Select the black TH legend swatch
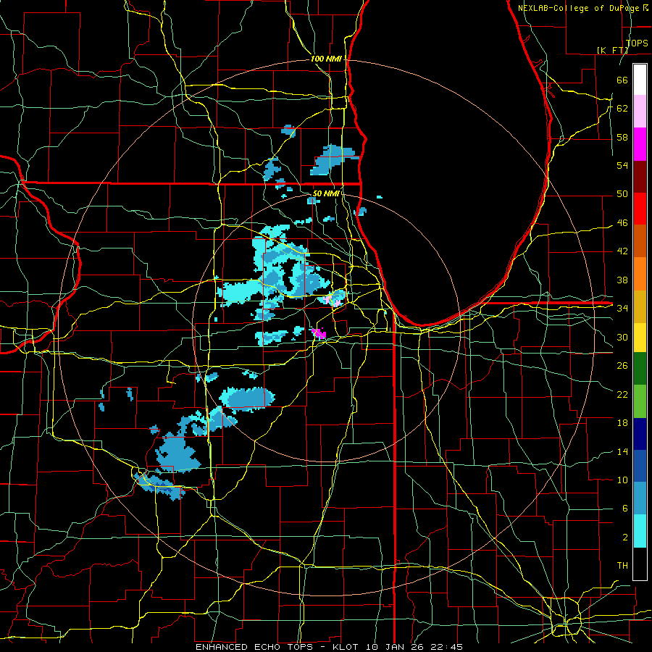Viewport: 652px width, 652px height. pos(640,564)
